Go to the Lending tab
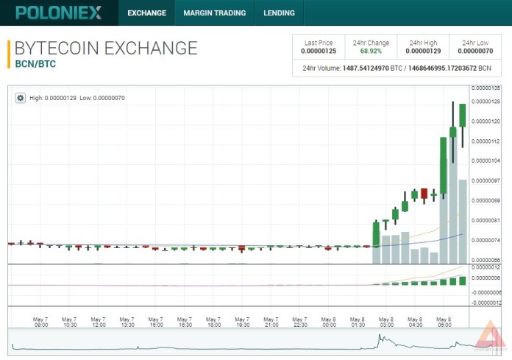Screen dimensions: 512x360 (280, 13)
